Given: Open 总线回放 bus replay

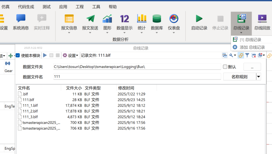Looking at the screenshot, I should [x=262, y=22].
